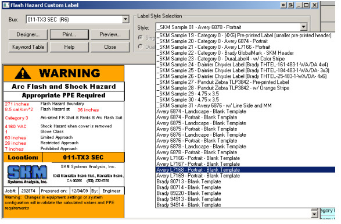Open the Bus combo box dropdown arrow
Image resolution: width=341 pixels, height=224 pixels.
[125, 20]
